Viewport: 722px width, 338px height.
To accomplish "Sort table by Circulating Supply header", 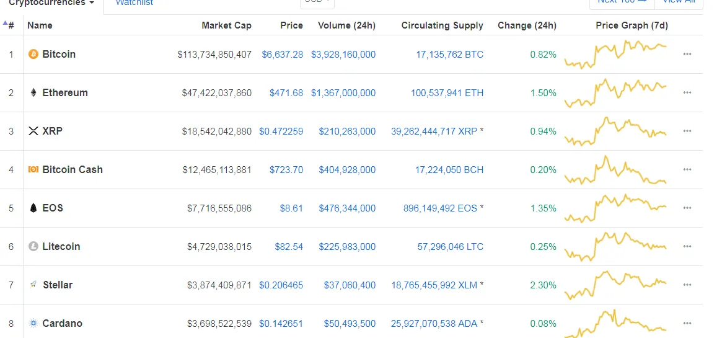I will pos(442,25).
